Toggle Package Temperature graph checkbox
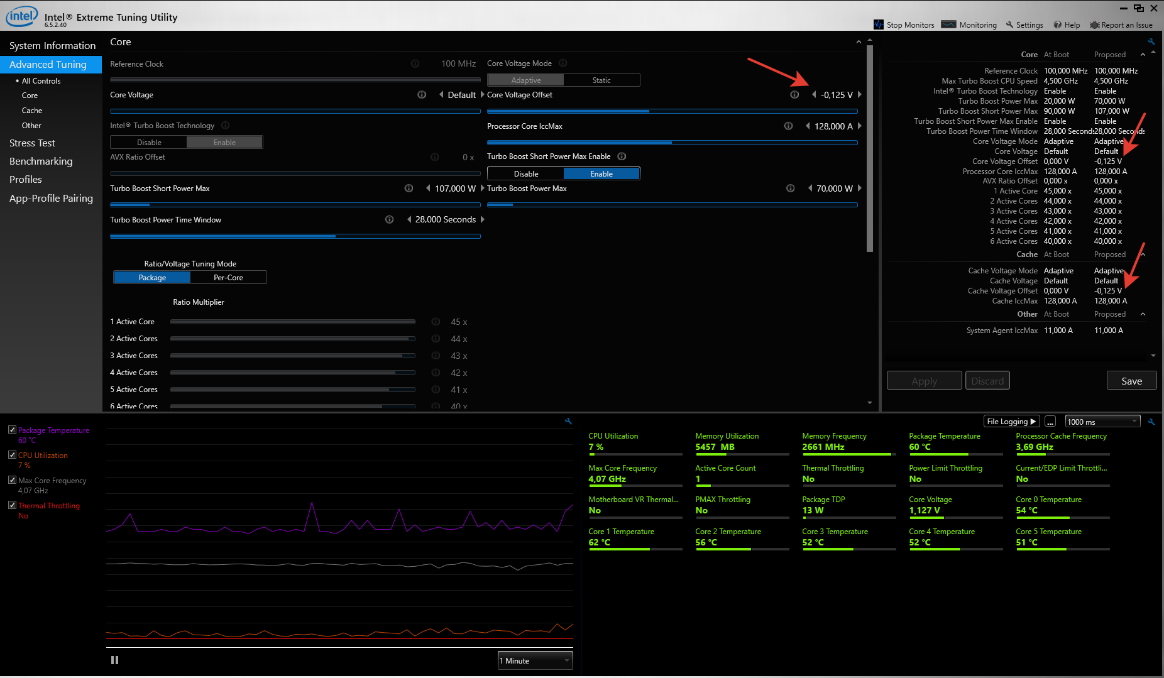 point(12,430)
